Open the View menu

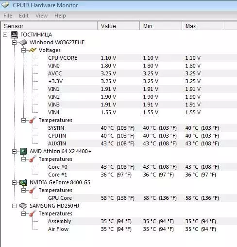[41, 16]
